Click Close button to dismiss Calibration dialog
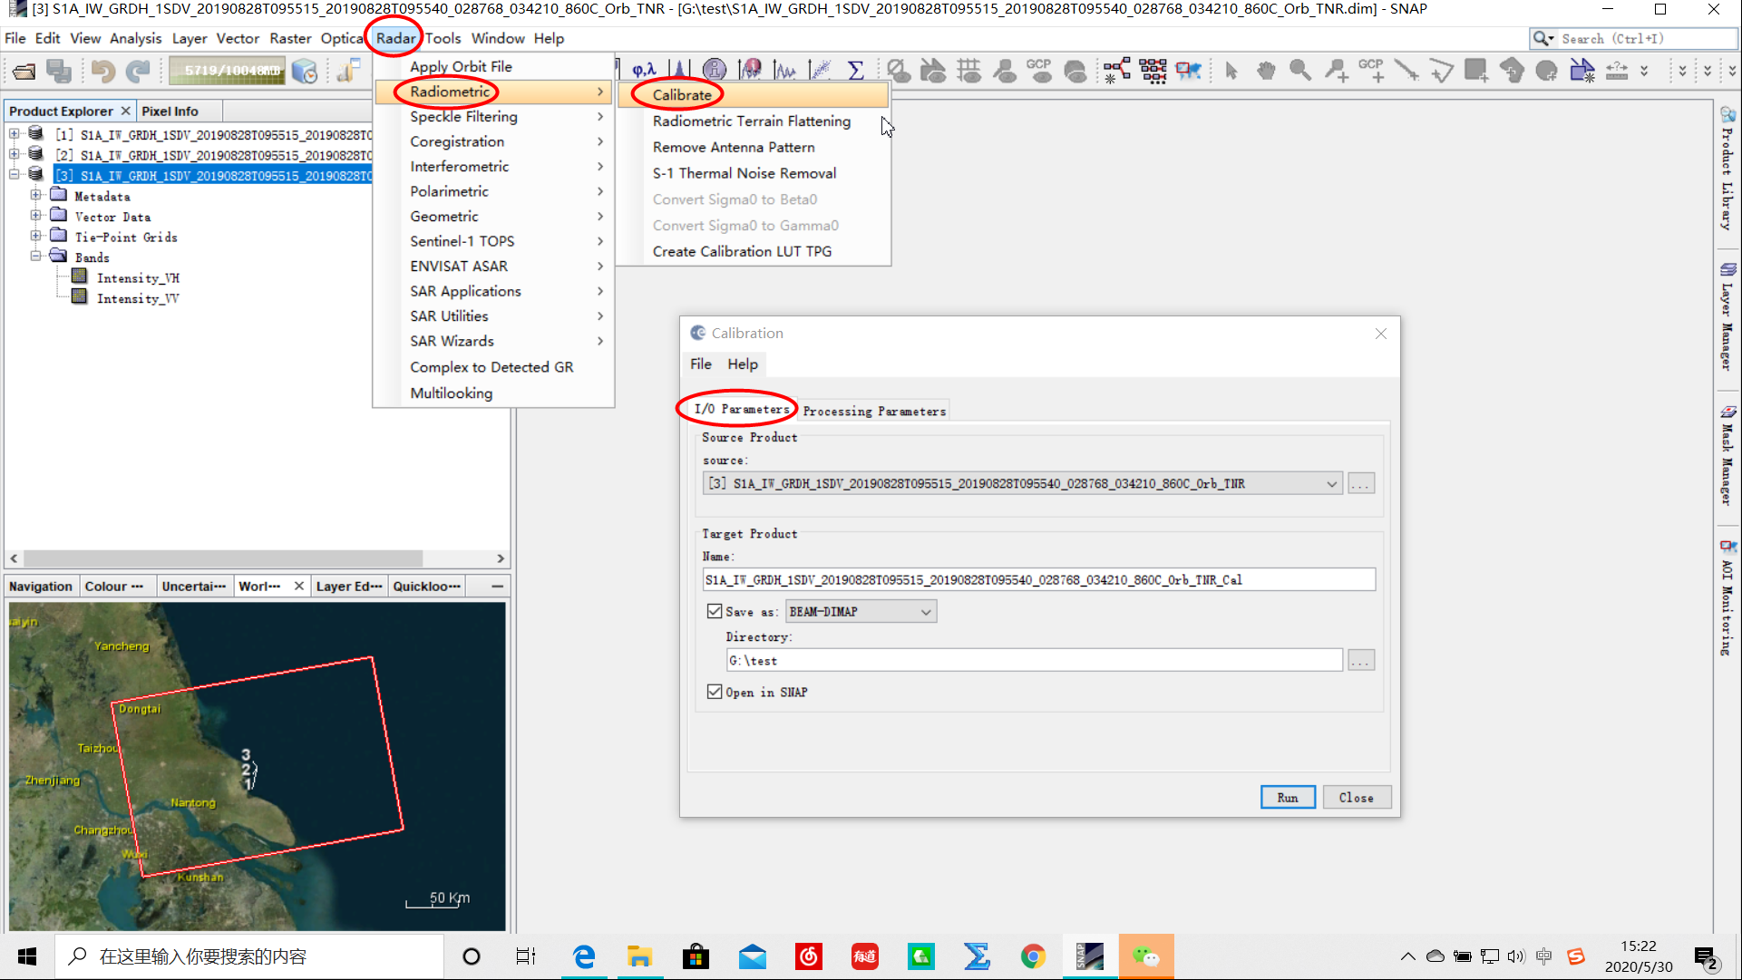Screen dimensions: 1742x980 pyautogui.click(x=1355, y=797)
